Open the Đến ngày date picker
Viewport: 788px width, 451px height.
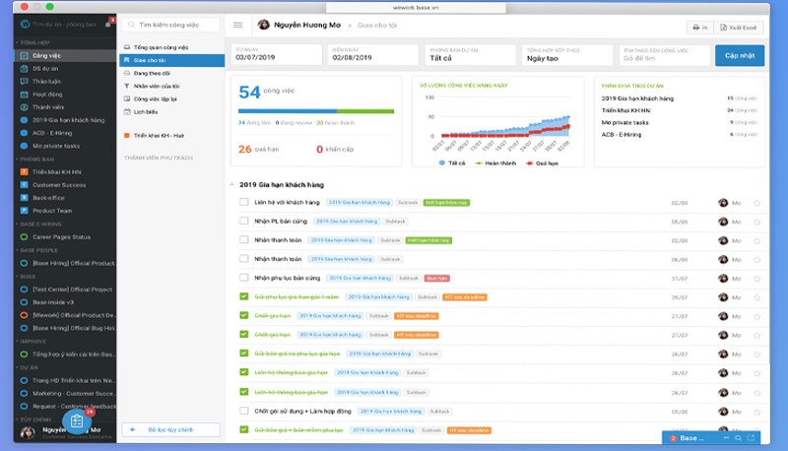pyautogui.click(x=373, y=55)
